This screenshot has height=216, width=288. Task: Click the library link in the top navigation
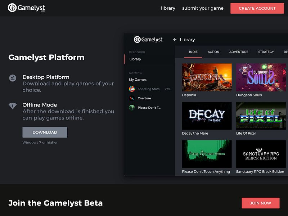168,8
